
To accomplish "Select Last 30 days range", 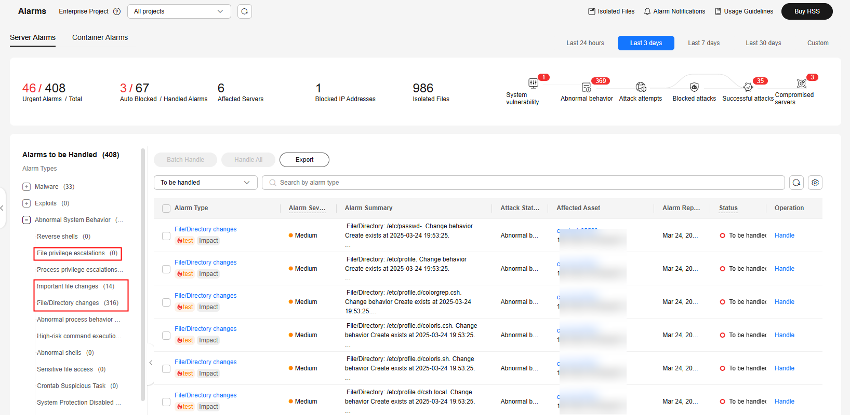I will coord(763,43).
